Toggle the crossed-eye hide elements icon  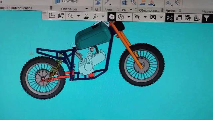(x=137, y=17)
